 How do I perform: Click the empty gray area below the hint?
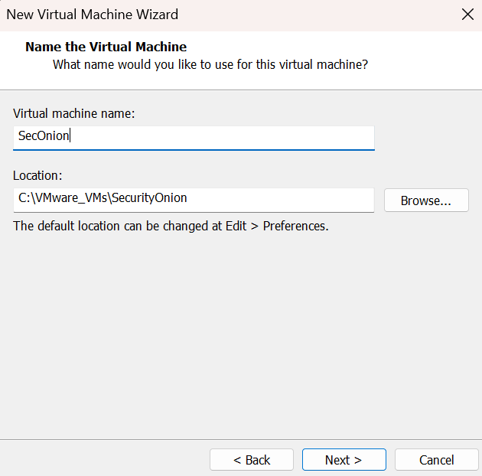coord(241,337)
